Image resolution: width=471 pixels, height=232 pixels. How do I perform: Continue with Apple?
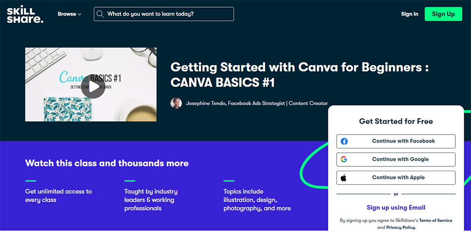396,178
